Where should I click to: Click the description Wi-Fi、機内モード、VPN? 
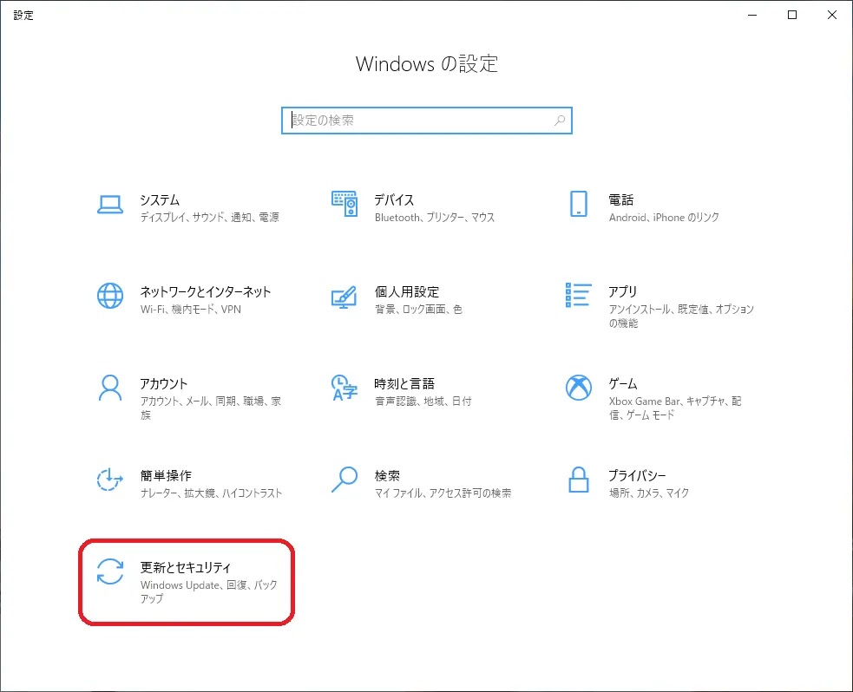coord(190,309)
